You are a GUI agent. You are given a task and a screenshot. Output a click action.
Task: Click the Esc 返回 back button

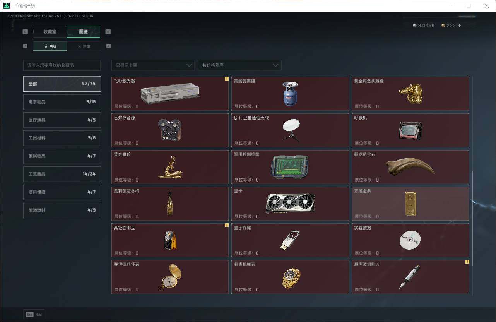(x=34, y=314)
